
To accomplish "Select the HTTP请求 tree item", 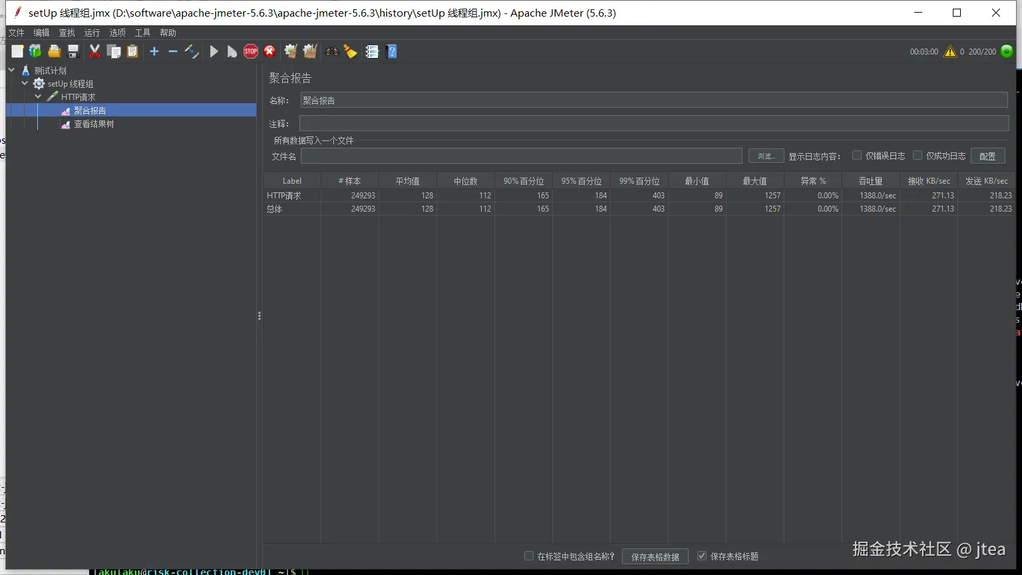I will coord(79,97).
